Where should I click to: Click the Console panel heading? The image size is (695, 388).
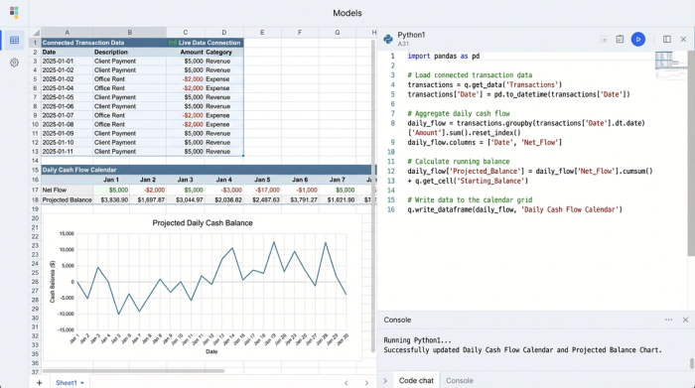coord(397,320)
